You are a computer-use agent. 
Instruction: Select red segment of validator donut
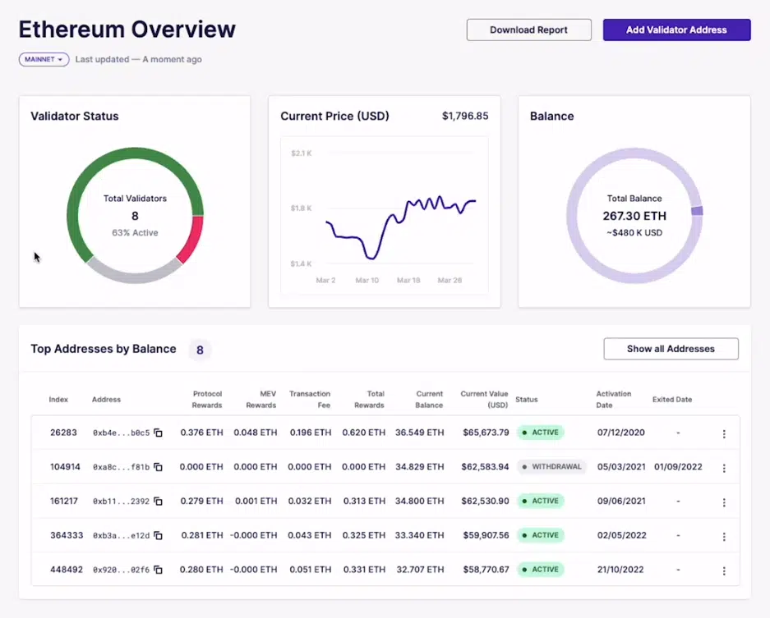tap(192, 240)
